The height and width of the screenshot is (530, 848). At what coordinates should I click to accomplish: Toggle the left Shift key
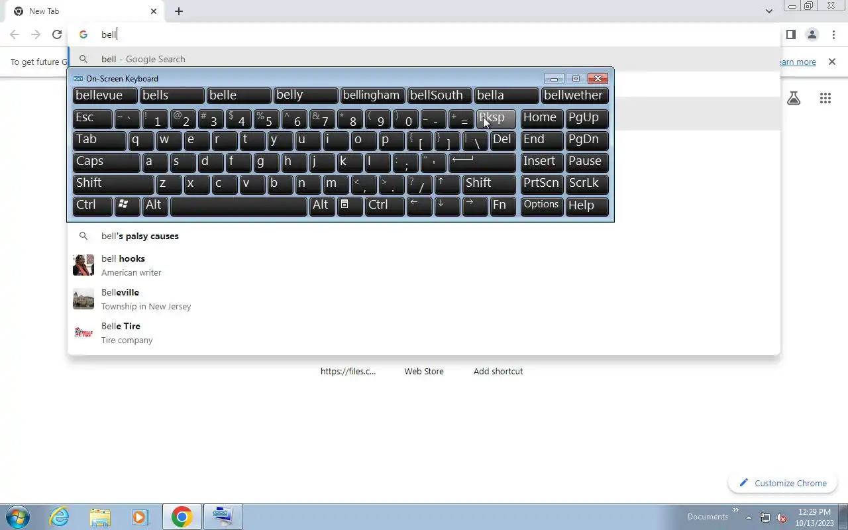113,184
